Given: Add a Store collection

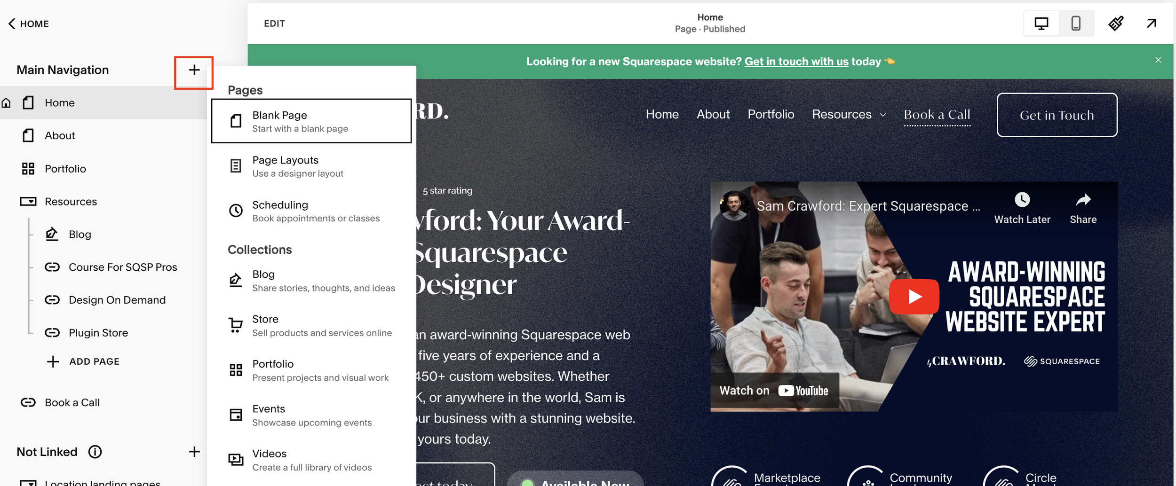Looking at the screenshot, I should pos(311,325).
